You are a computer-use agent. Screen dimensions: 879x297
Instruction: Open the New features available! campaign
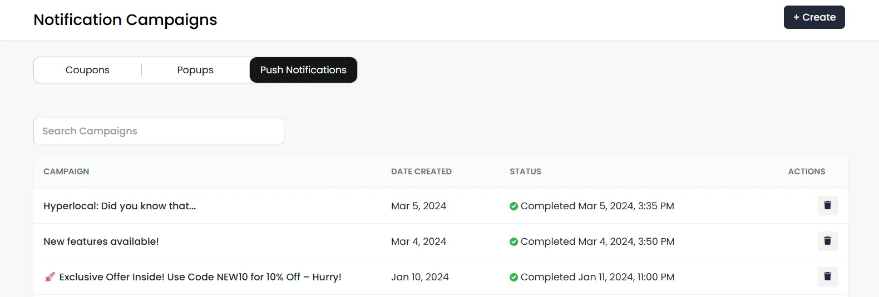coord(101,241)
